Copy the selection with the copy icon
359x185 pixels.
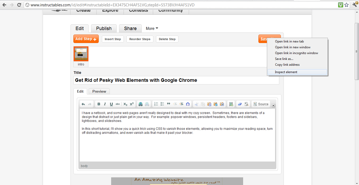point(203,104)
